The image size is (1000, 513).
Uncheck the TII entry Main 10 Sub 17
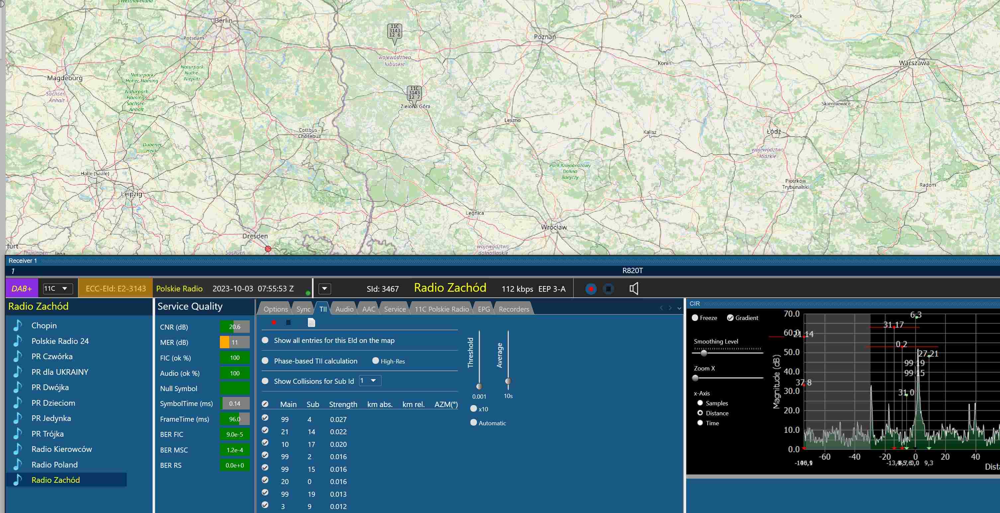265,443
